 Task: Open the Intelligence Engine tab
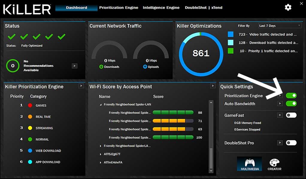[x=161, y=8]
